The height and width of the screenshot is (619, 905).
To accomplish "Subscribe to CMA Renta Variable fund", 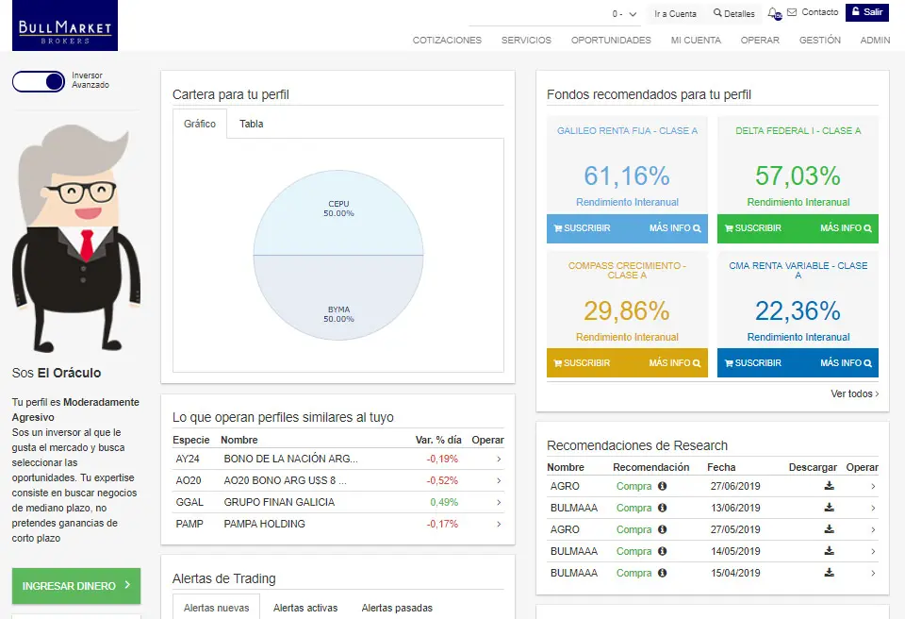I will (752, 363).
